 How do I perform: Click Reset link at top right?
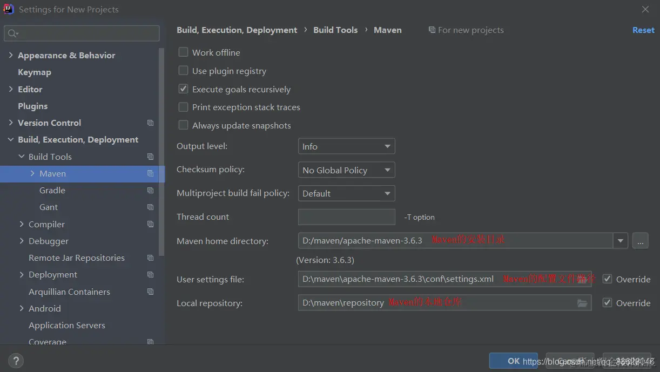pyautogui.click(x=643, y=30)
